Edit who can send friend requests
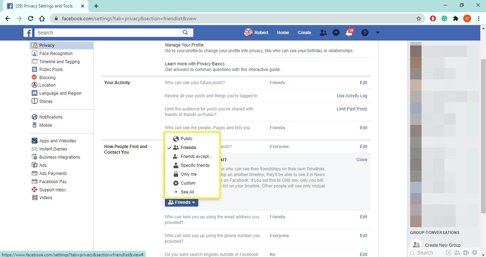This screenshot has width=486, height=257. (x=364, y=147)
